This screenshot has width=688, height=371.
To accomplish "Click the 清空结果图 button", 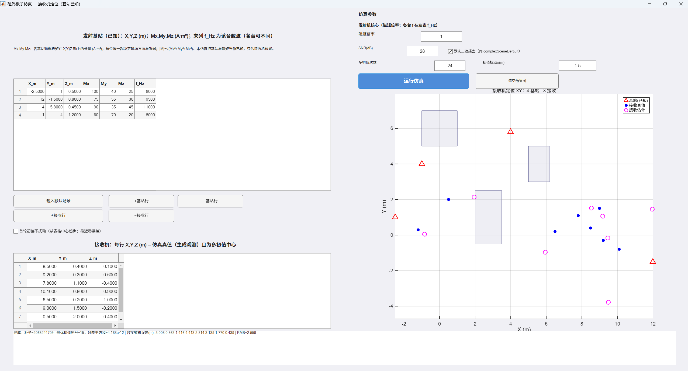I will pos(517,81).
